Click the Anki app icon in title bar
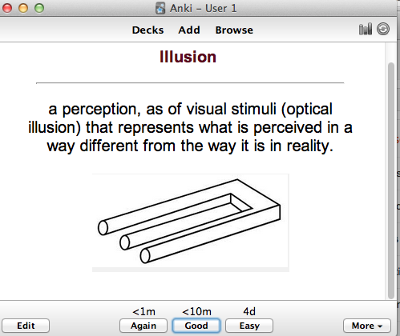400x336 pixels. [x=160, y=8]
